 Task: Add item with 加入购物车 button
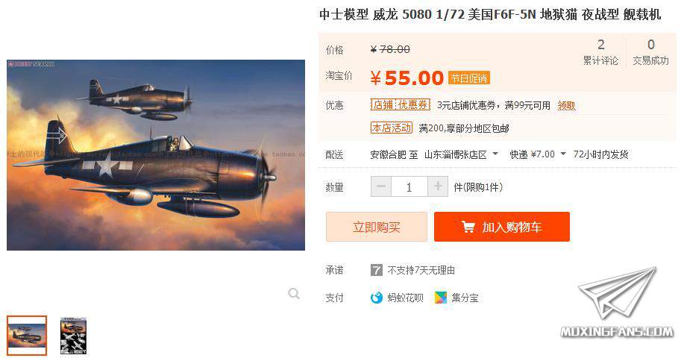tap(502, 227)
